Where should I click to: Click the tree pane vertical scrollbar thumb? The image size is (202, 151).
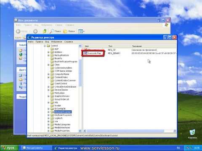click(x=80, y=73)
